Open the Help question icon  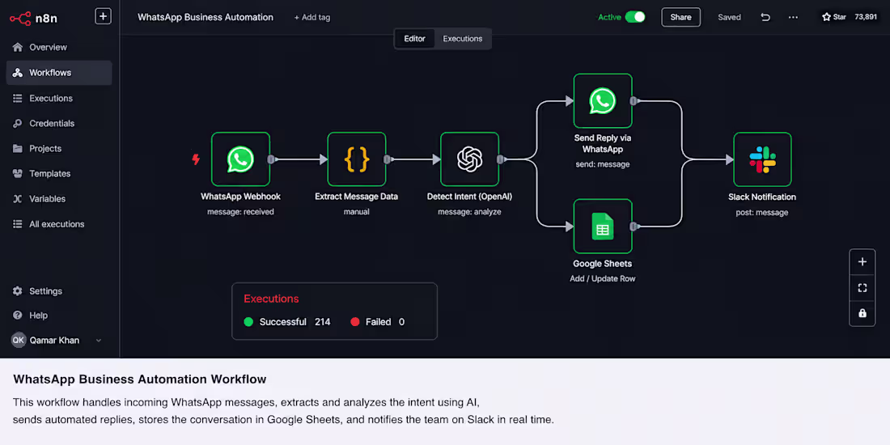pos(18,315)
